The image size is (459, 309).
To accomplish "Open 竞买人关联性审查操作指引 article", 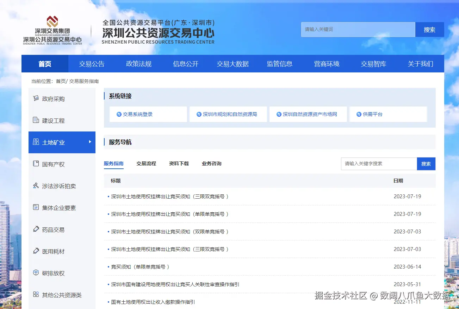I will pyautogui.click(x=175, y=284).
